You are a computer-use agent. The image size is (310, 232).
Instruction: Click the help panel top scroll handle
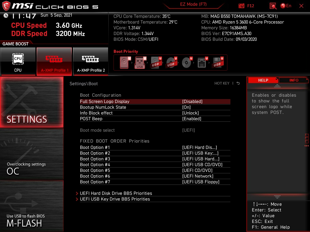277,85
